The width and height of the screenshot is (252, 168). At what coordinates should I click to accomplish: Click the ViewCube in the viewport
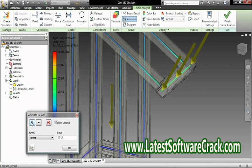pyautogui.click(x=241, y=49)
